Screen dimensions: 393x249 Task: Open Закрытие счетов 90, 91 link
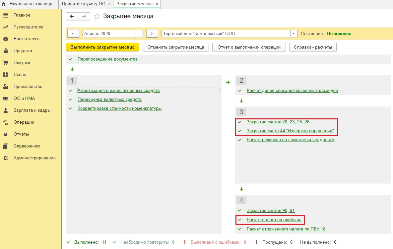(271, 211)
